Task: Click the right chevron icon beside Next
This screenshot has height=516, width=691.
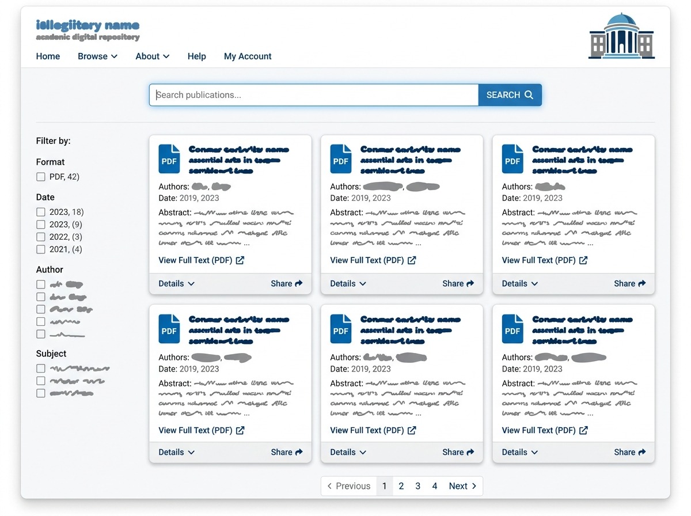Action: (474, 486)
